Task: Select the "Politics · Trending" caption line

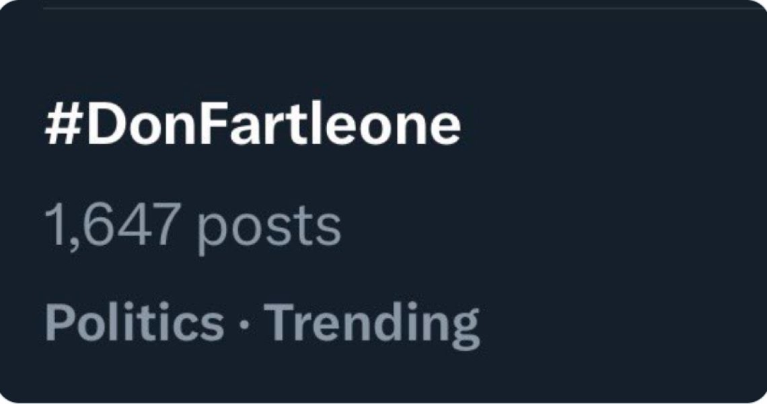Action: click(262, 323)
